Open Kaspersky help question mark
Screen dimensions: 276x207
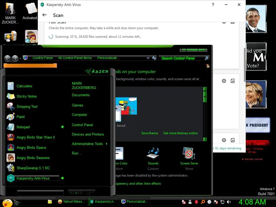tap(213, 5)
